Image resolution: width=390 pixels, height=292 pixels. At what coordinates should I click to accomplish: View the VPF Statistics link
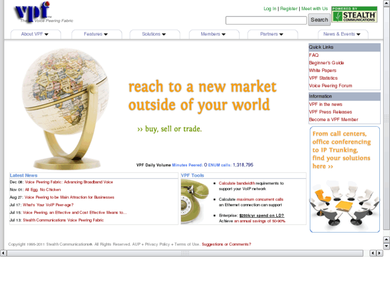[x=323, y=78]
